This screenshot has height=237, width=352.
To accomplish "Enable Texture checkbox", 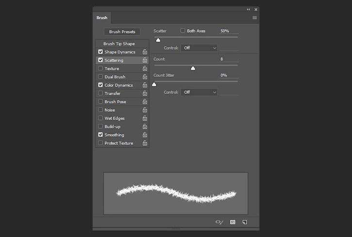I will click(x=101, y=68).
